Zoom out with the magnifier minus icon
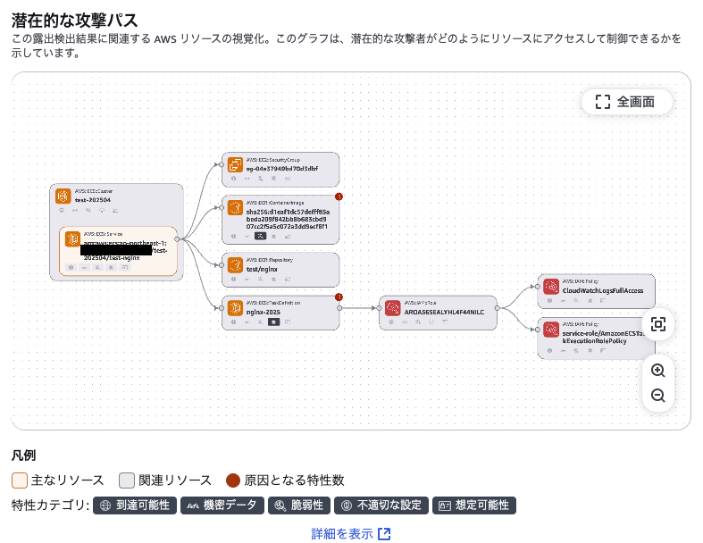Image resolution: width=703 pixels, height=543 pixels. coord(657,396)
